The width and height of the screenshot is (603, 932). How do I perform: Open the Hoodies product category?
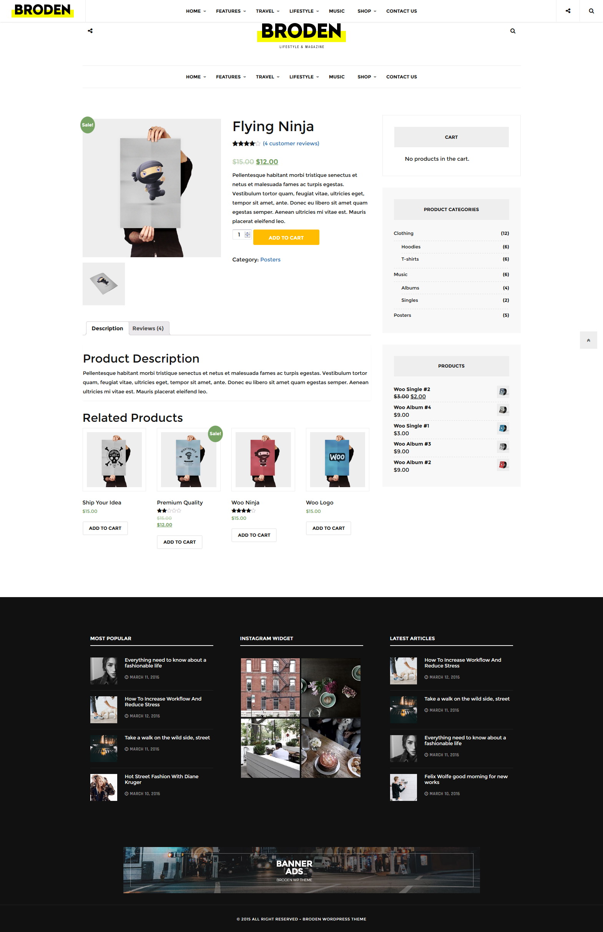[411, 247]
